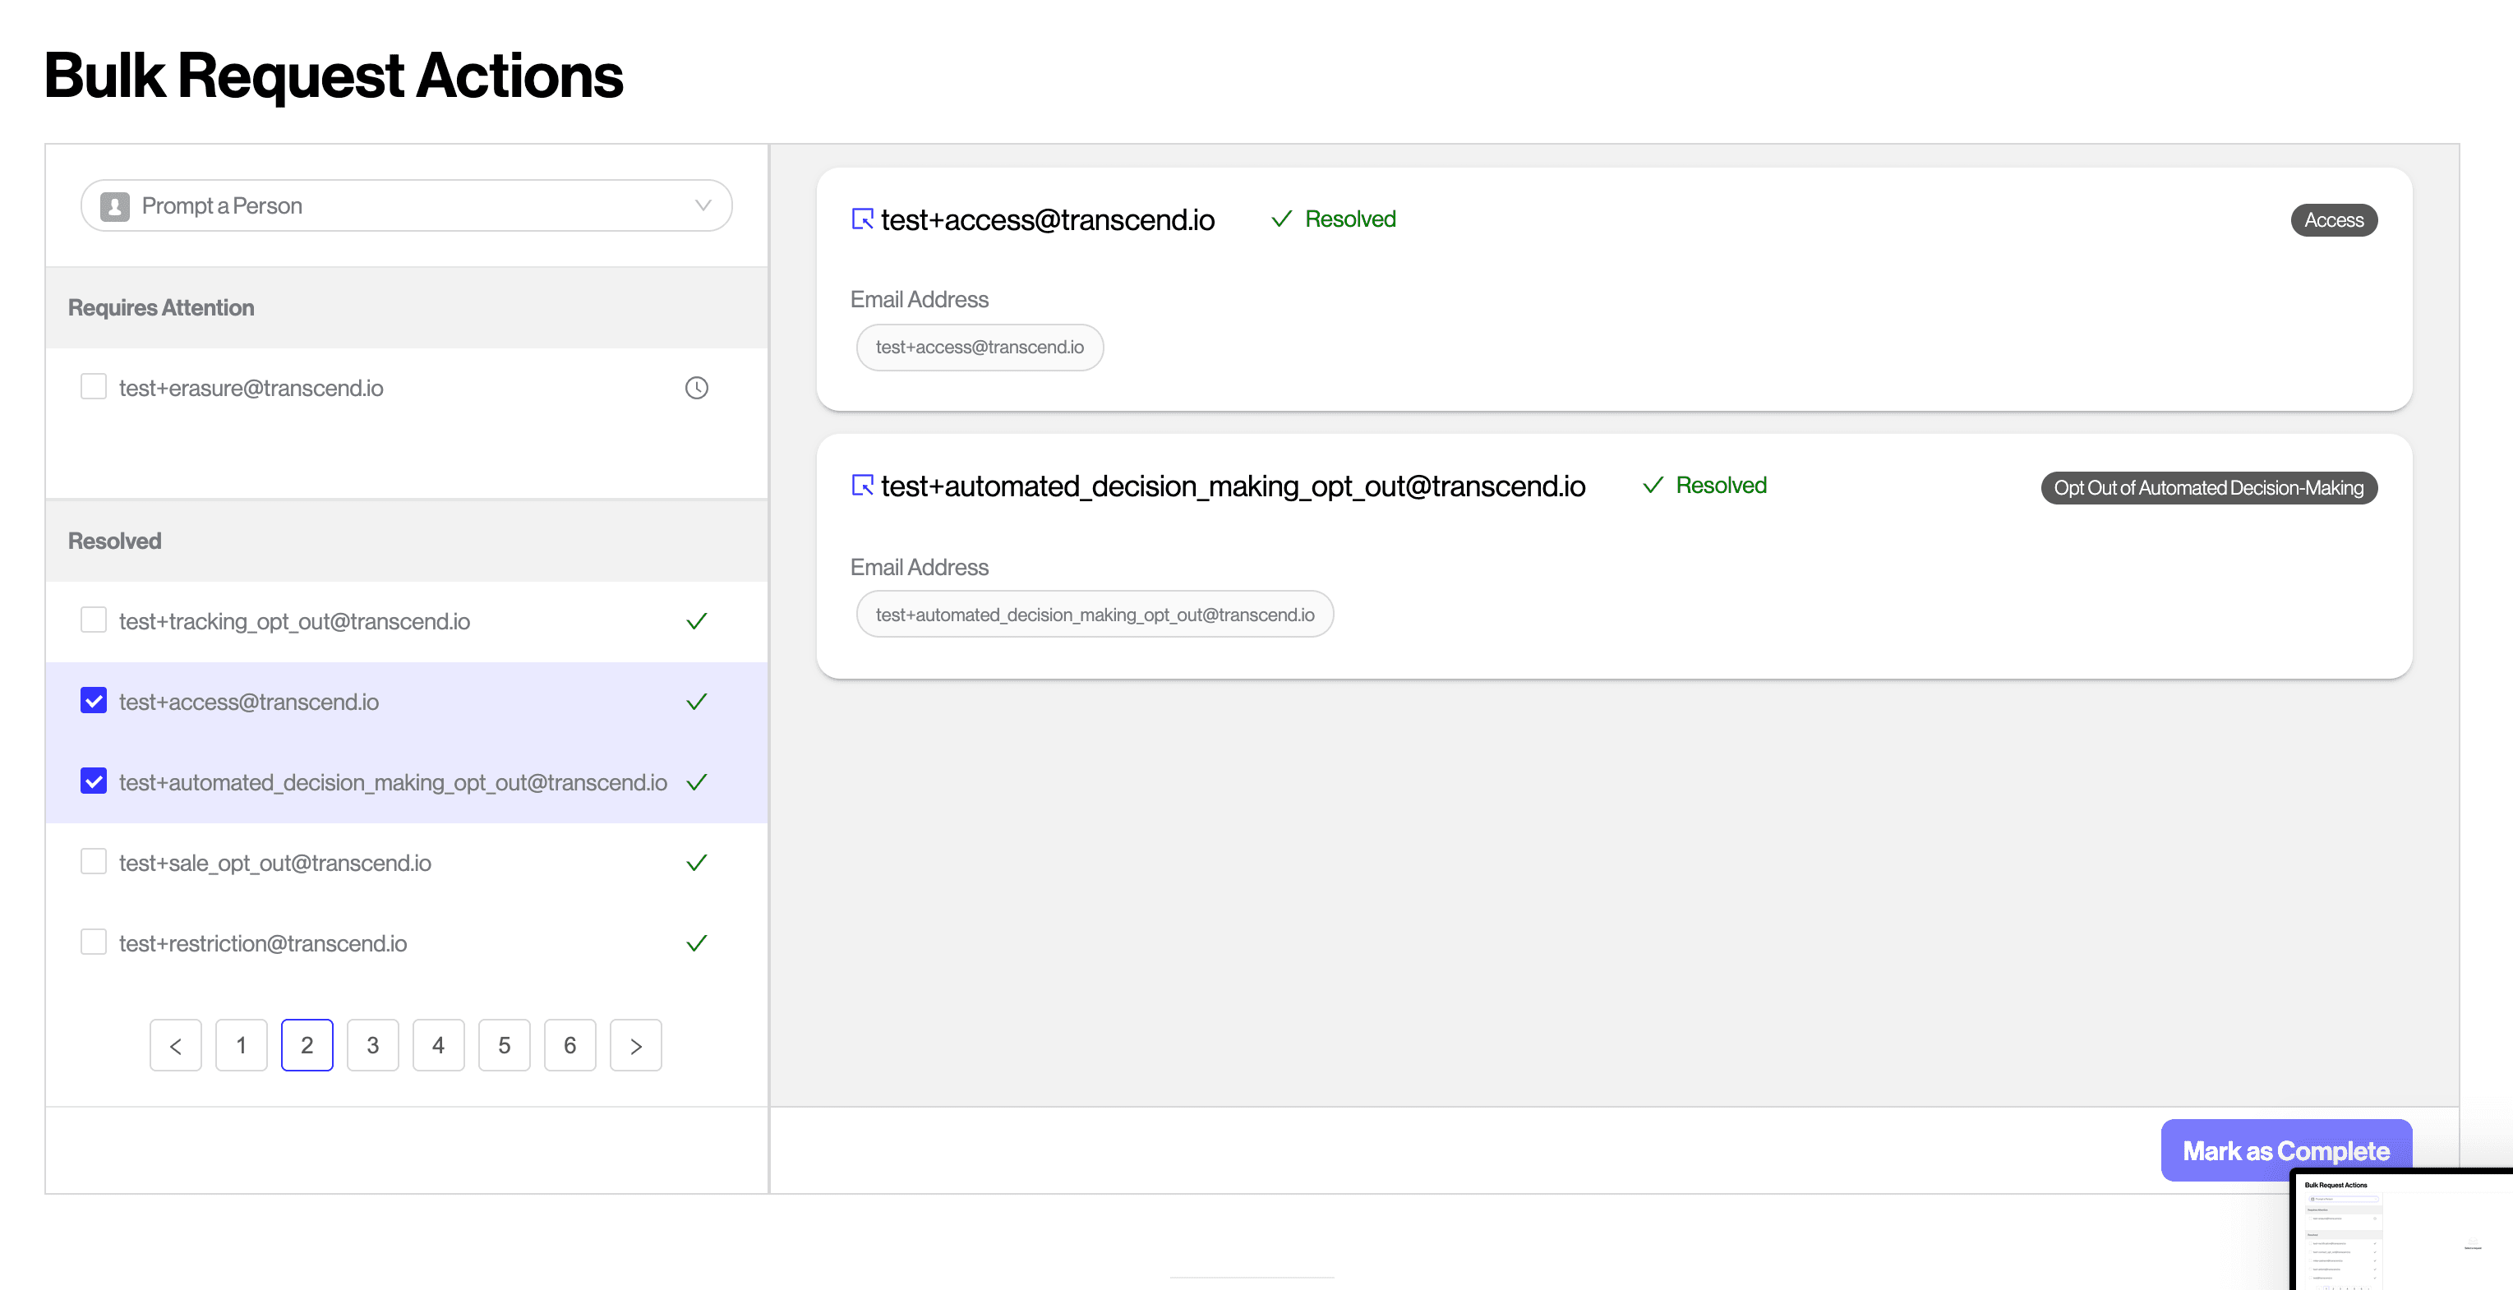The width and height of the screenshot is (2513, 1290).
Task: Open the Prompt a Person dropdown arrow
Action: click(703, 205)
